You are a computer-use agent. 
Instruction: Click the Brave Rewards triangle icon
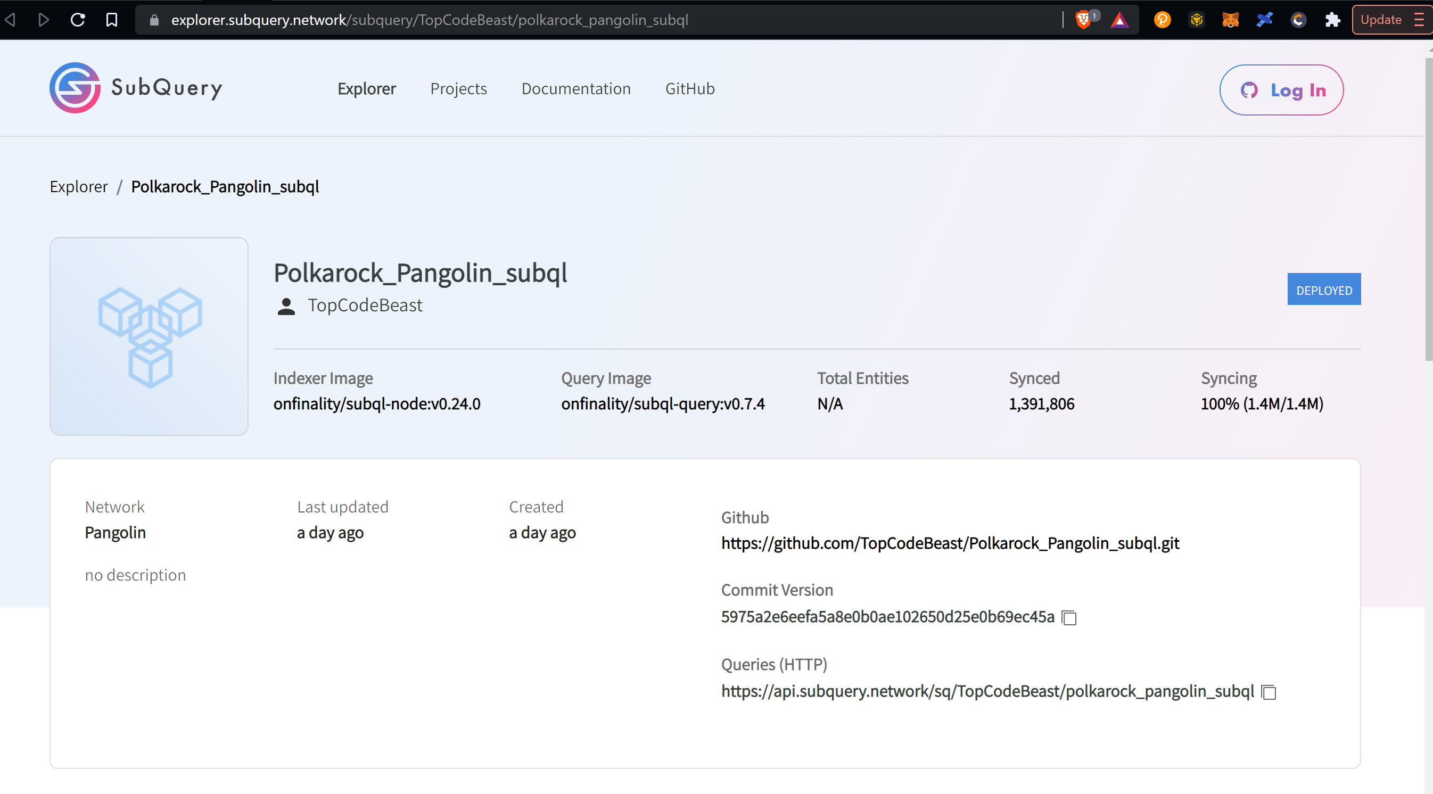pyautogui.click(x=1119, y=20)
